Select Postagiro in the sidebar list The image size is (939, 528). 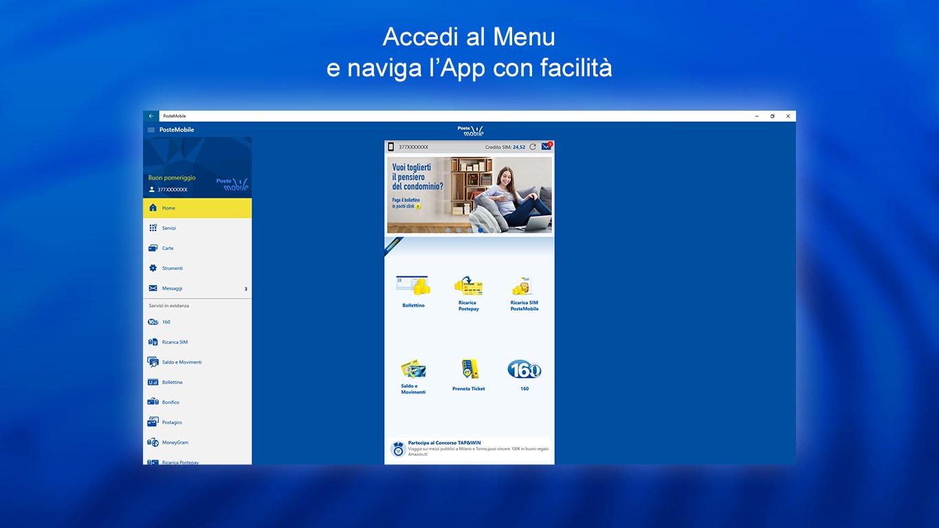(x=197, y=422)
